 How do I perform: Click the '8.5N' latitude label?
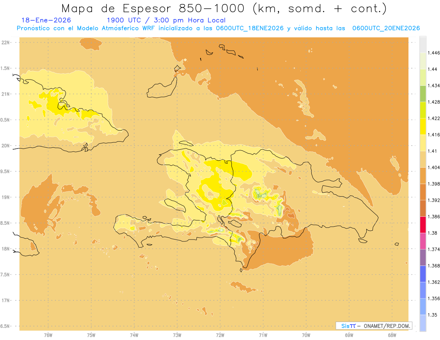pos(5,223)
